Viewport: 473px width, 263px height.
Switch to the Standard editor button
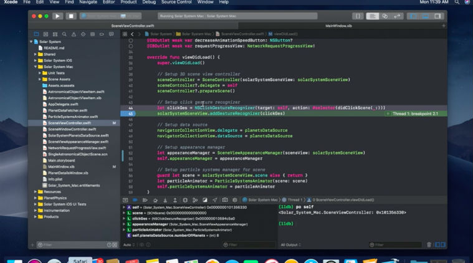pos(373,16)
